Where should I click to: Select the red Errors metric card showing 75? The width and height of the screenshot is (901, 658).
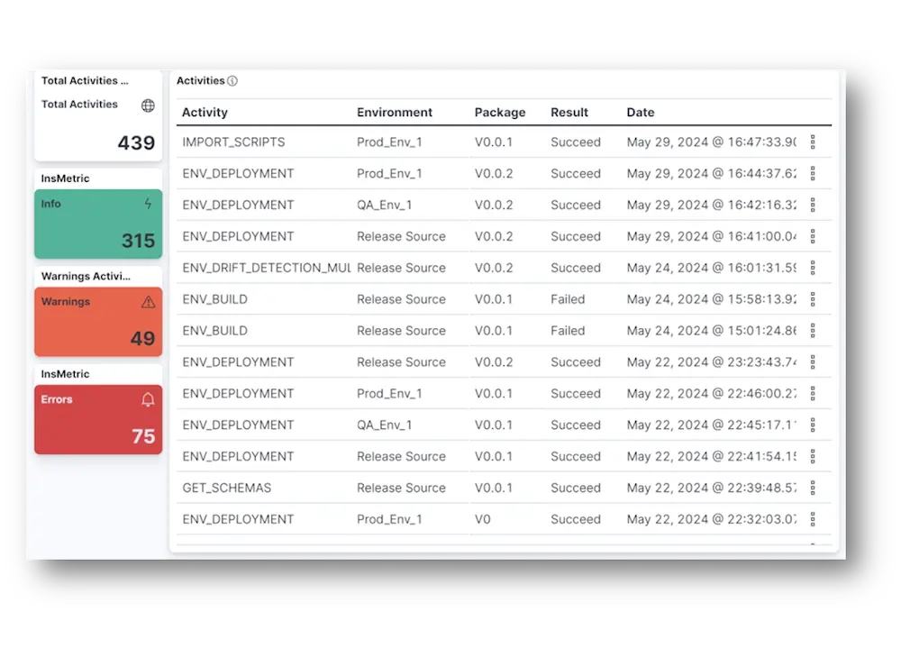tap(98, 419)
